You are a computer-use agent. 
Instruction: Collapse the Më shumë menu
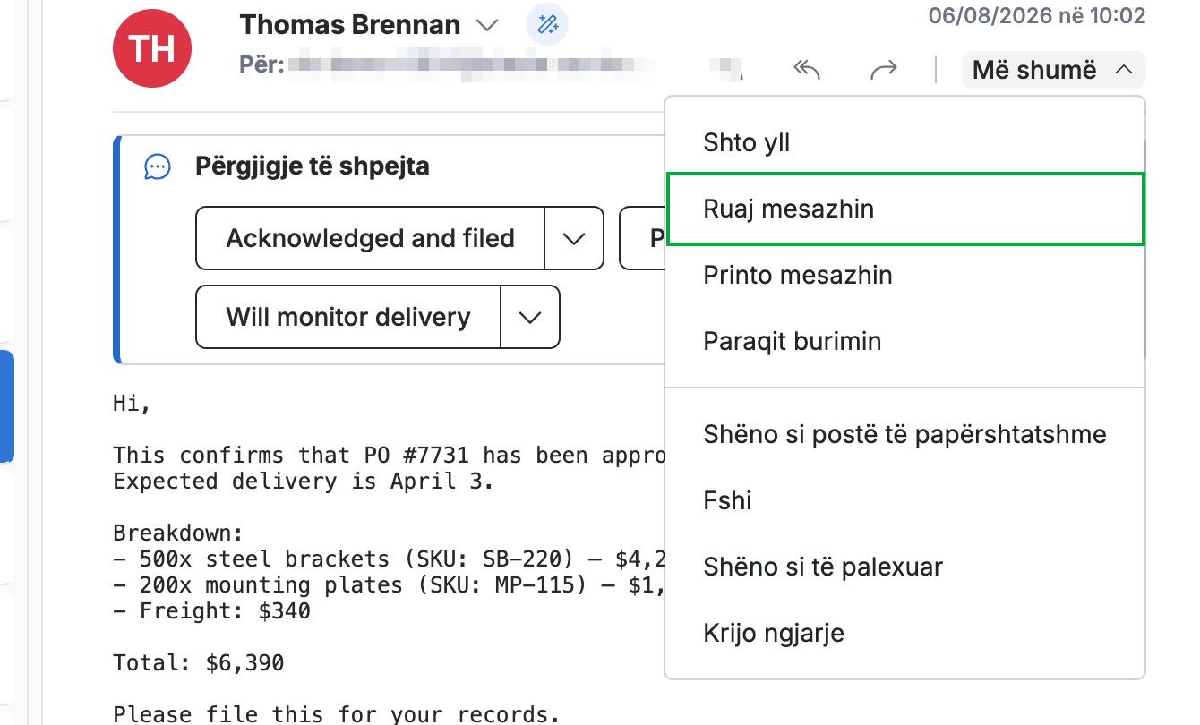click(1053, 70)
